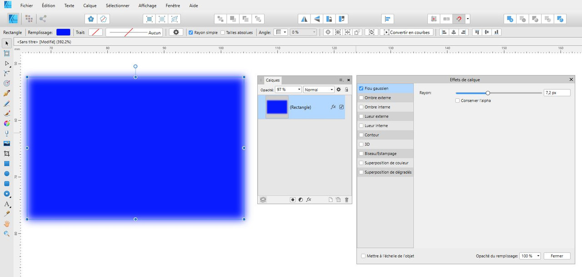This screenshot has width=582, height=277.
Task: Click the Rayon slider handle
Action: [488, 93]
